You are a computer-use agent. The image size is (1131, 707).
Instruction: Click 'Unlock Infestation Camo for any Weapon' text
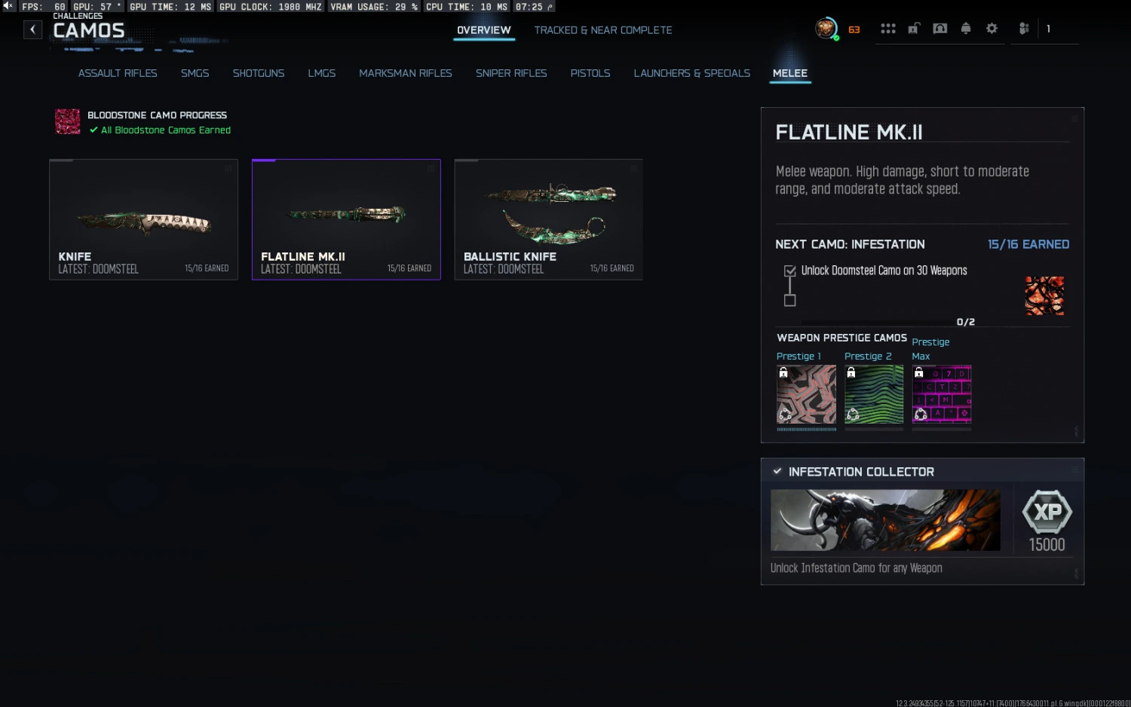(x=857, y=568)
